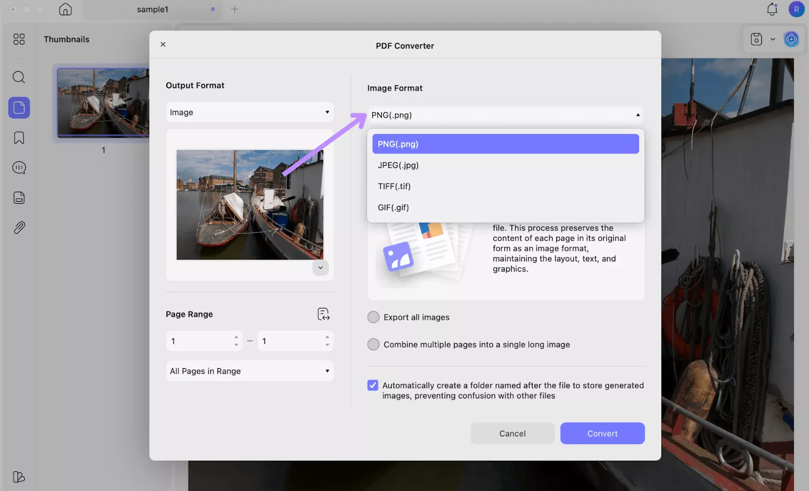This screenshot has width=809, height=491.
Task: Open the grid view panel in the sidebar
Action: coord(19,39)
